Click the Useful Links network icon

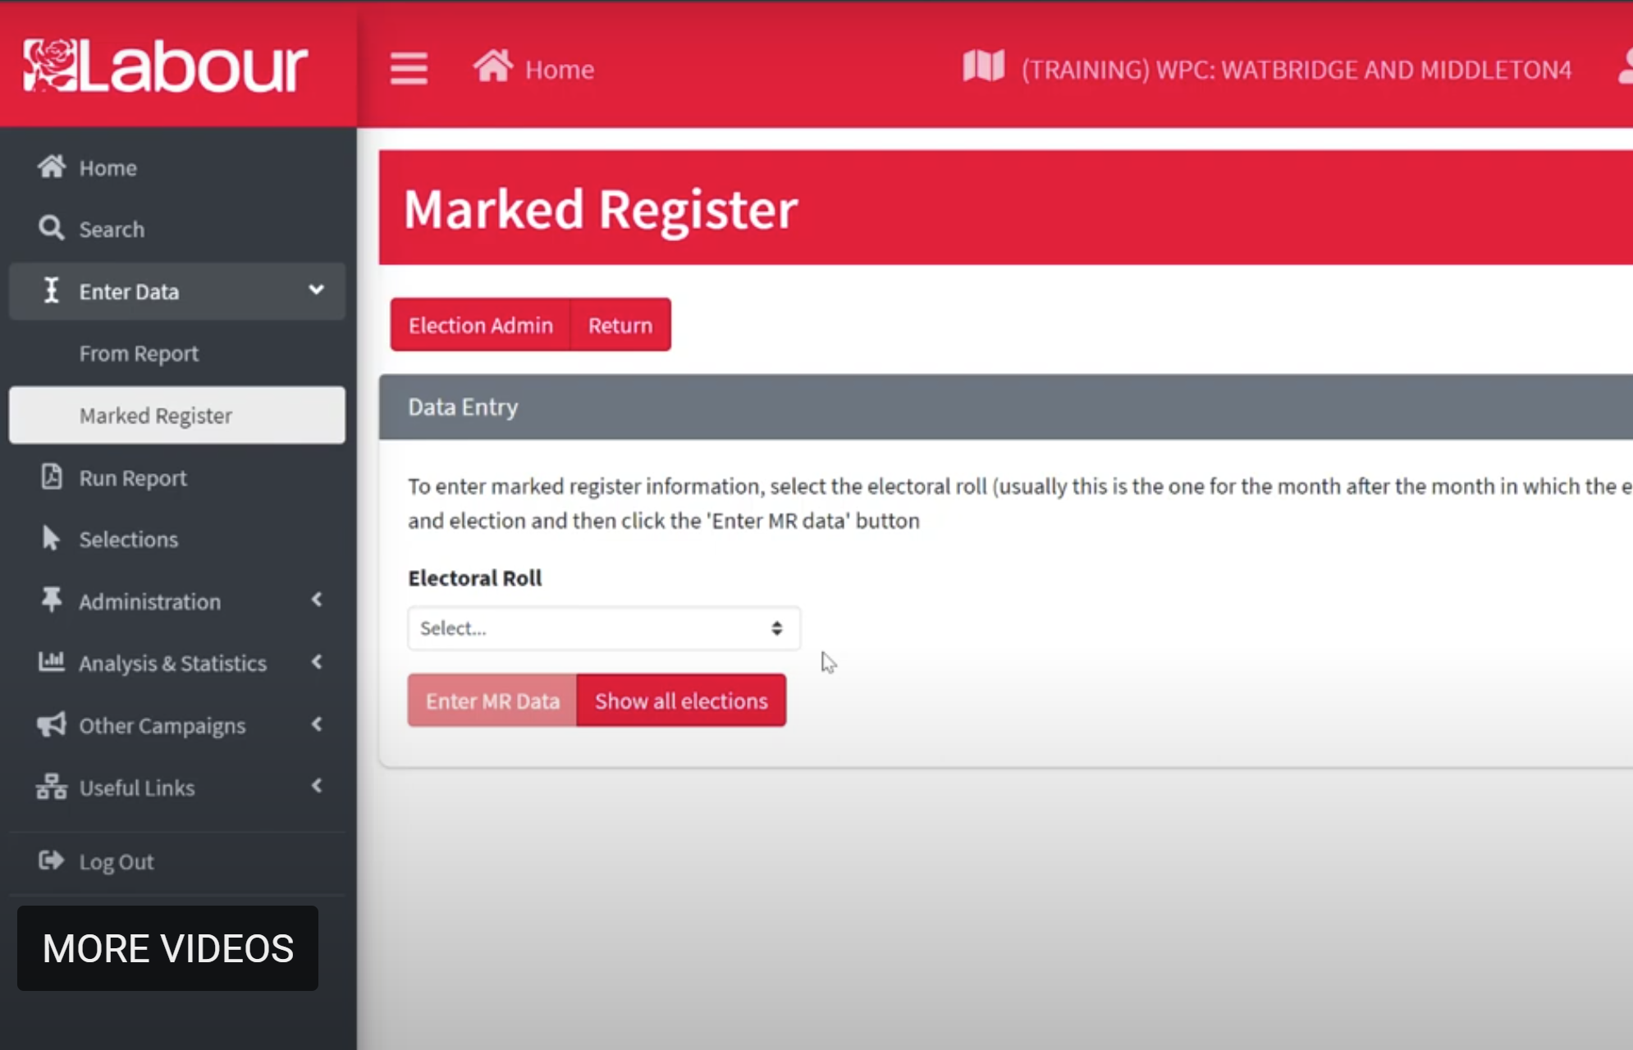(x=51, y=786)
